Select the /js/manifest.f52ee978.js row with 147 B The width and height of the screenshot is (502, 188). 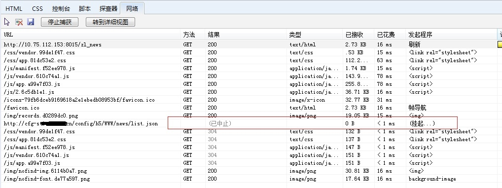coord(251,147)
